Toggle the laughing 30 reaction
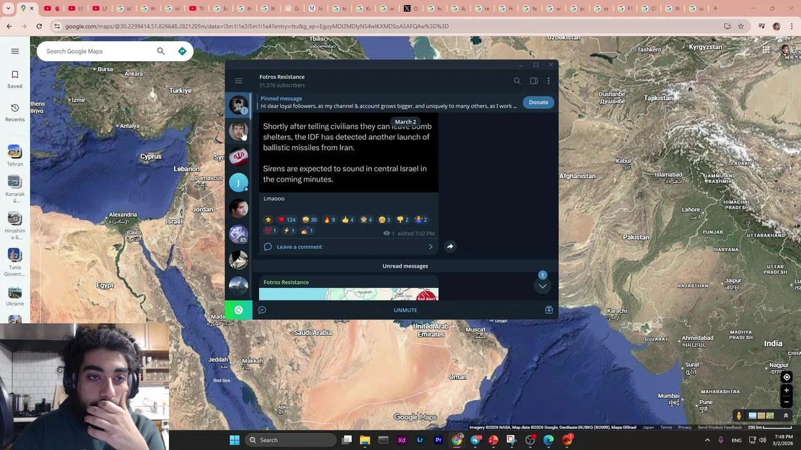 click(x=310, y=220)
